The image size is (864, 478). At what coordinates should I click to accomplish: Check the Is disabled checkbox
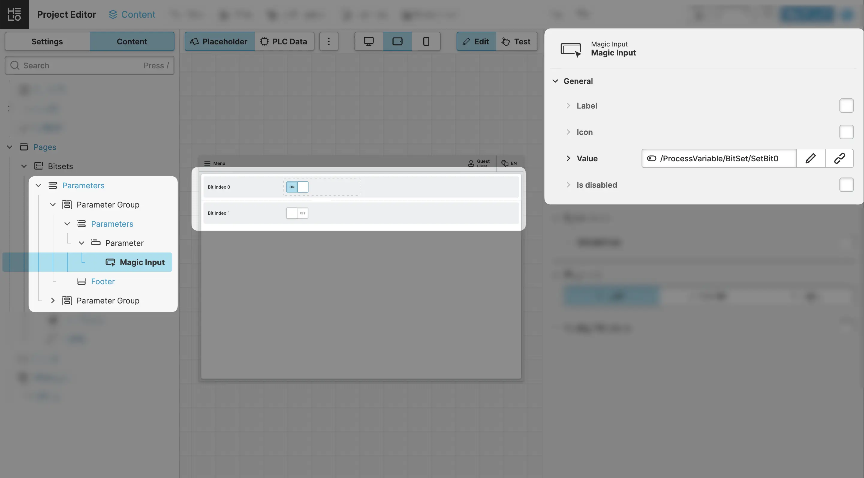(846, 185)
